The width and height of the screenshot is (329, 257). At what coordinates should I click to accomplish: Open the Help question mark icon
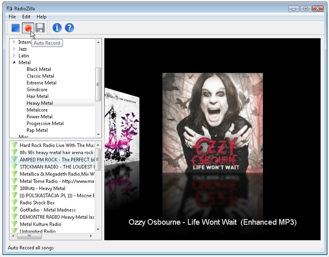pyautogui.click(x=70, y=28)
